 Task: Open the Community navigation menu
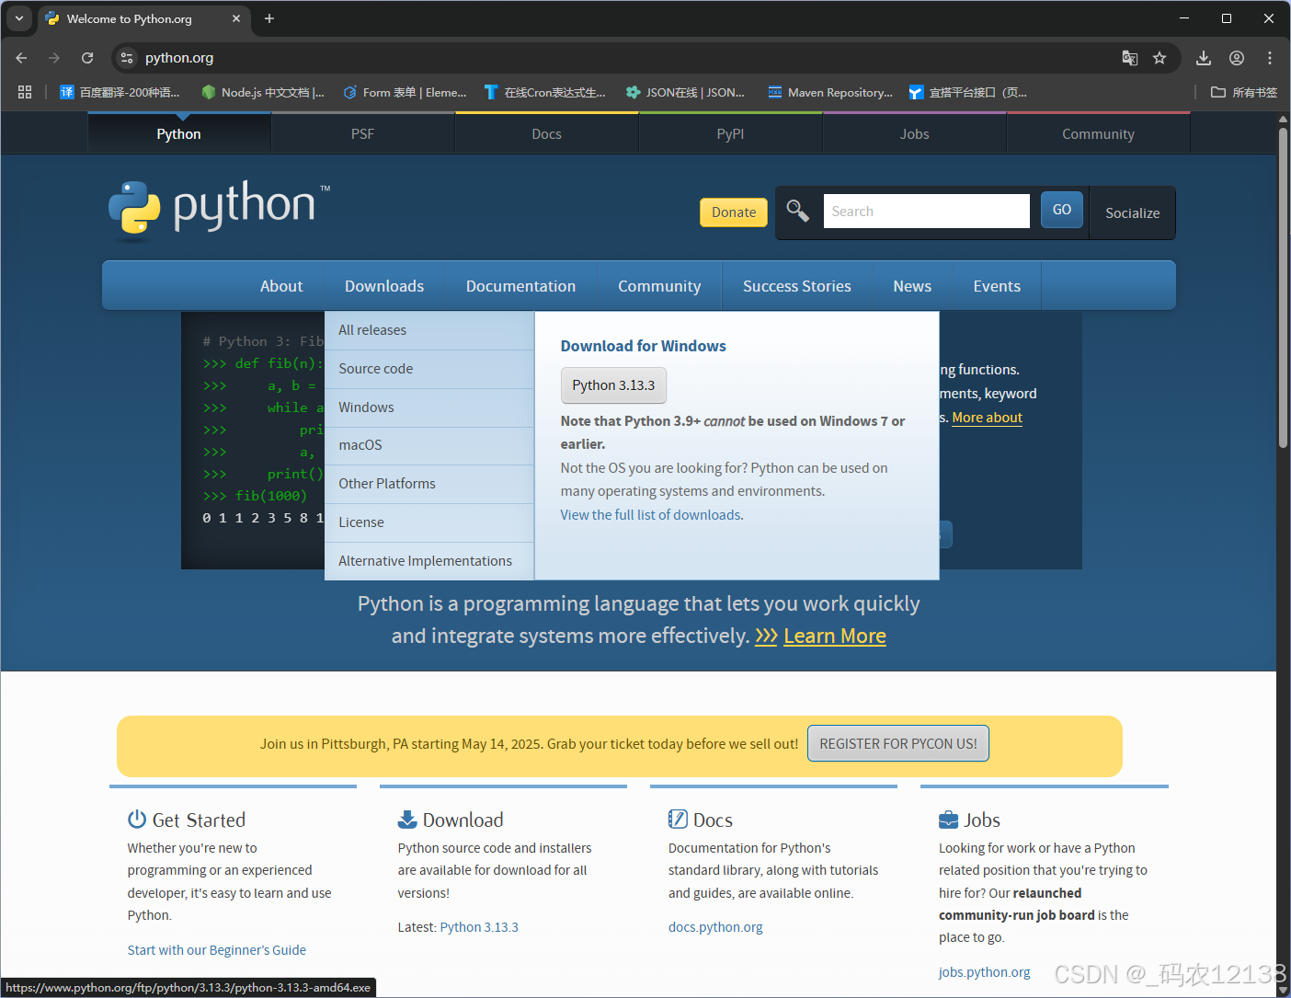click(659, 286)
